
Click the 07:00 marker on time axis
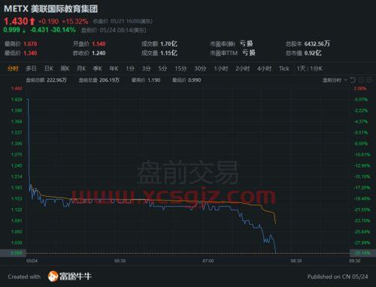[208, 261]
